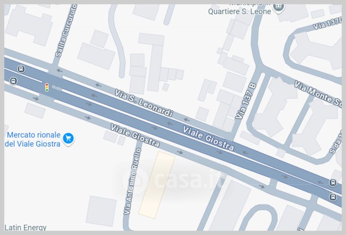
Task: Select the shopping cart marker for Mercato rionale
Action: click(x=68, y=139)
